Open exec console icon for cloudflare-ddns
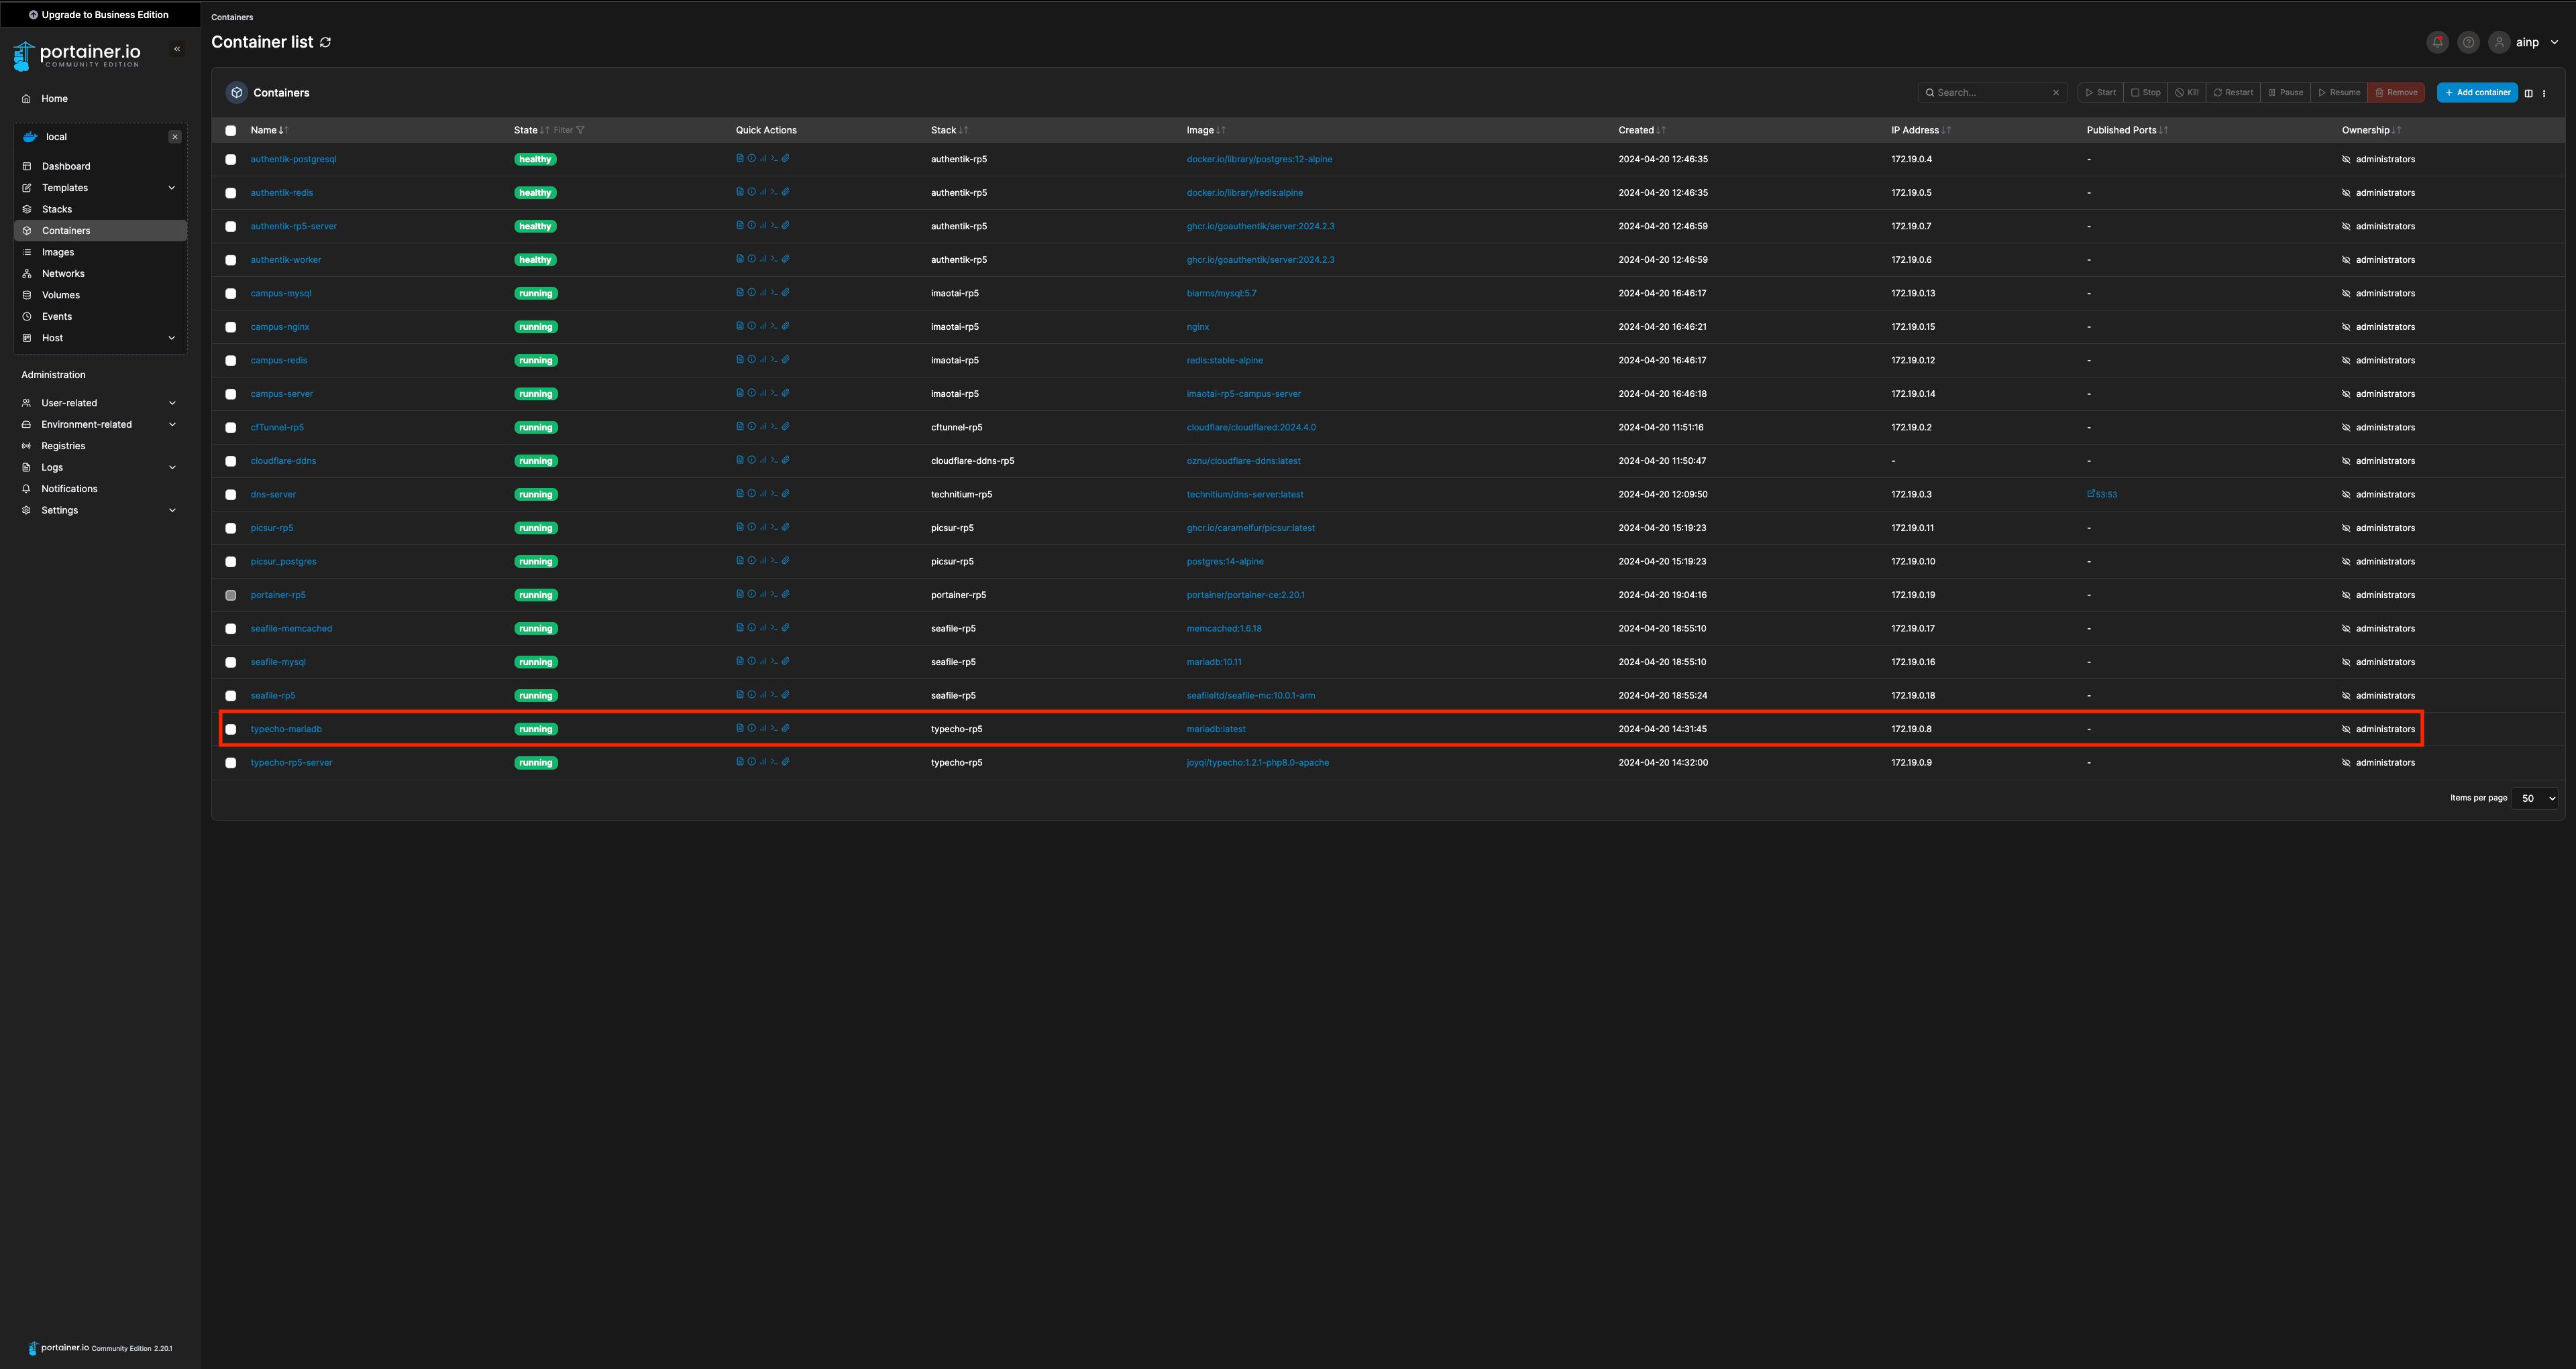This screenshot has width=2576, height=1369. (774, 460)
